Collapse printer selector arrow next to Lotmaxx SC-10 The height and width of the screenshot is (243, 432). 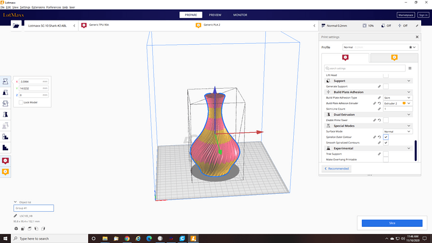tap(74, 25)
